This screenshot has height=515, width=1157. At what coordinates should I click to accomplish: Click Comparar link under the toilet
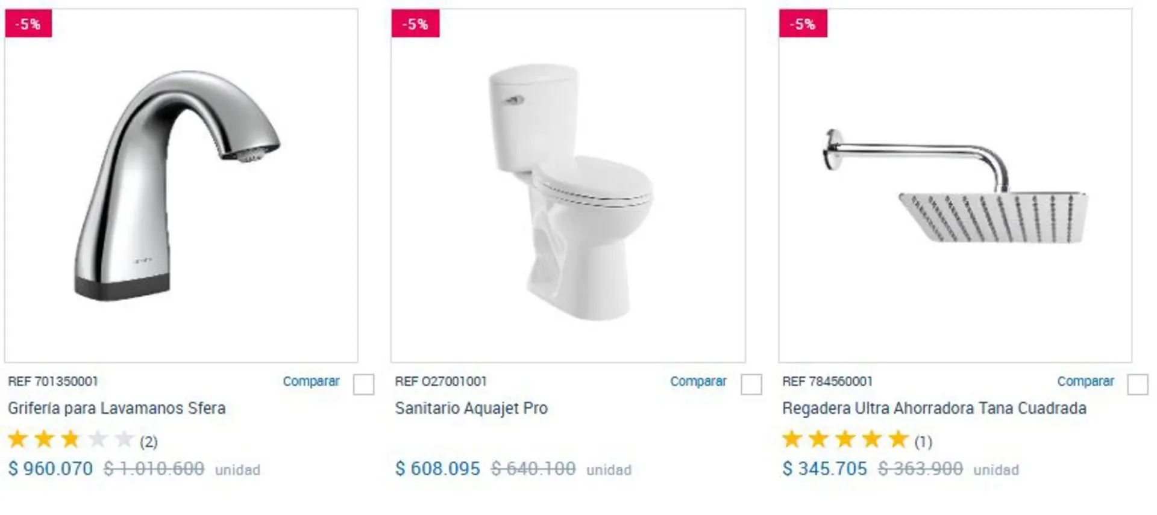698,381
